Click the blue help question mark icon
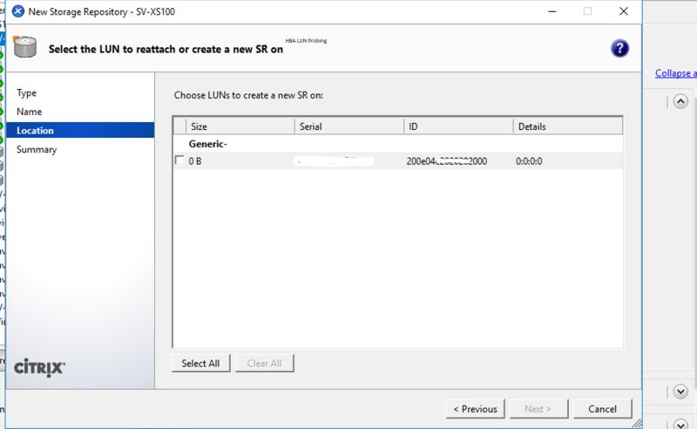The image size is (697, 429). 619,49
